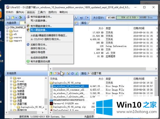Screen dimensions: 160x119
Task: Click the kayingtools_V2.92_setup.zip archive icon
Action: click(51, 107)
